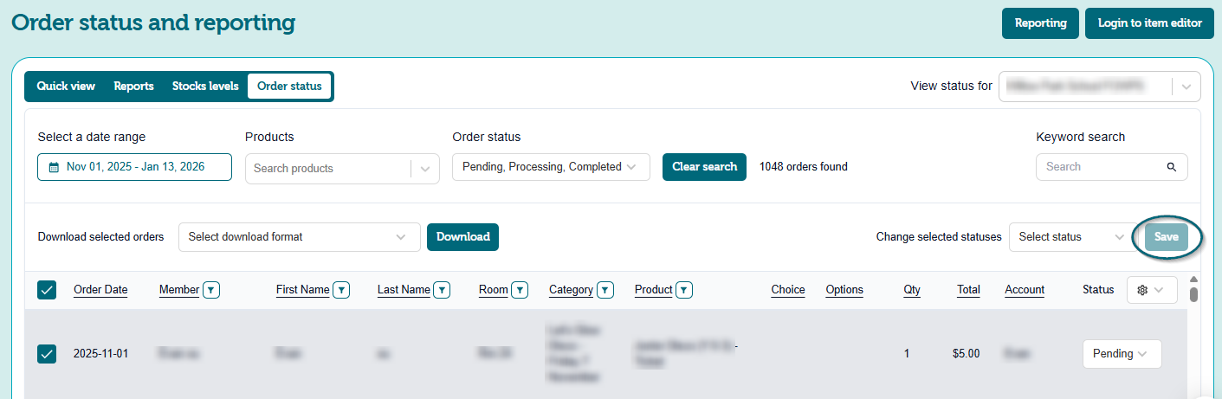Open the Select status dropdown
Image resolution: width=1222 pixels, height=399 pixels.
point(1068,237)
